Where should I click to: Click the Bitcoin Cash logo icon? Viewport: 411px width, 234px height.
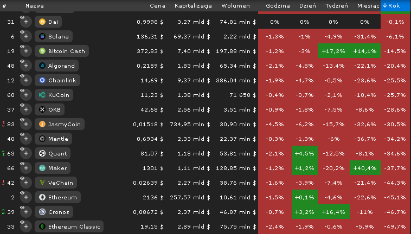42,51
